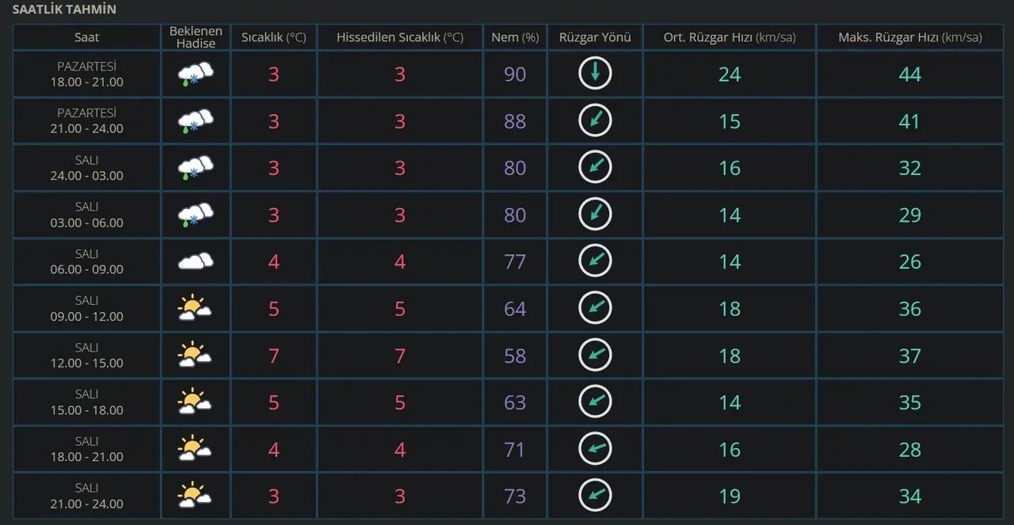Click the wind direction icon for Salı 15.00 - 18.00
This screenshot has width=1014, height=525.
[595, 402]
